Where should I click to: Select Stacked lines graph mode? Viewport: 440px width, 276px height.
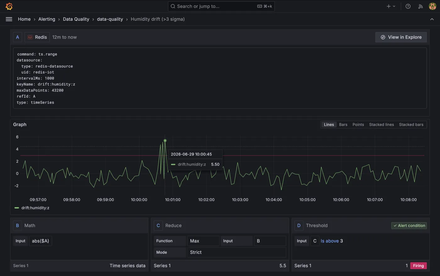(381, 124)
